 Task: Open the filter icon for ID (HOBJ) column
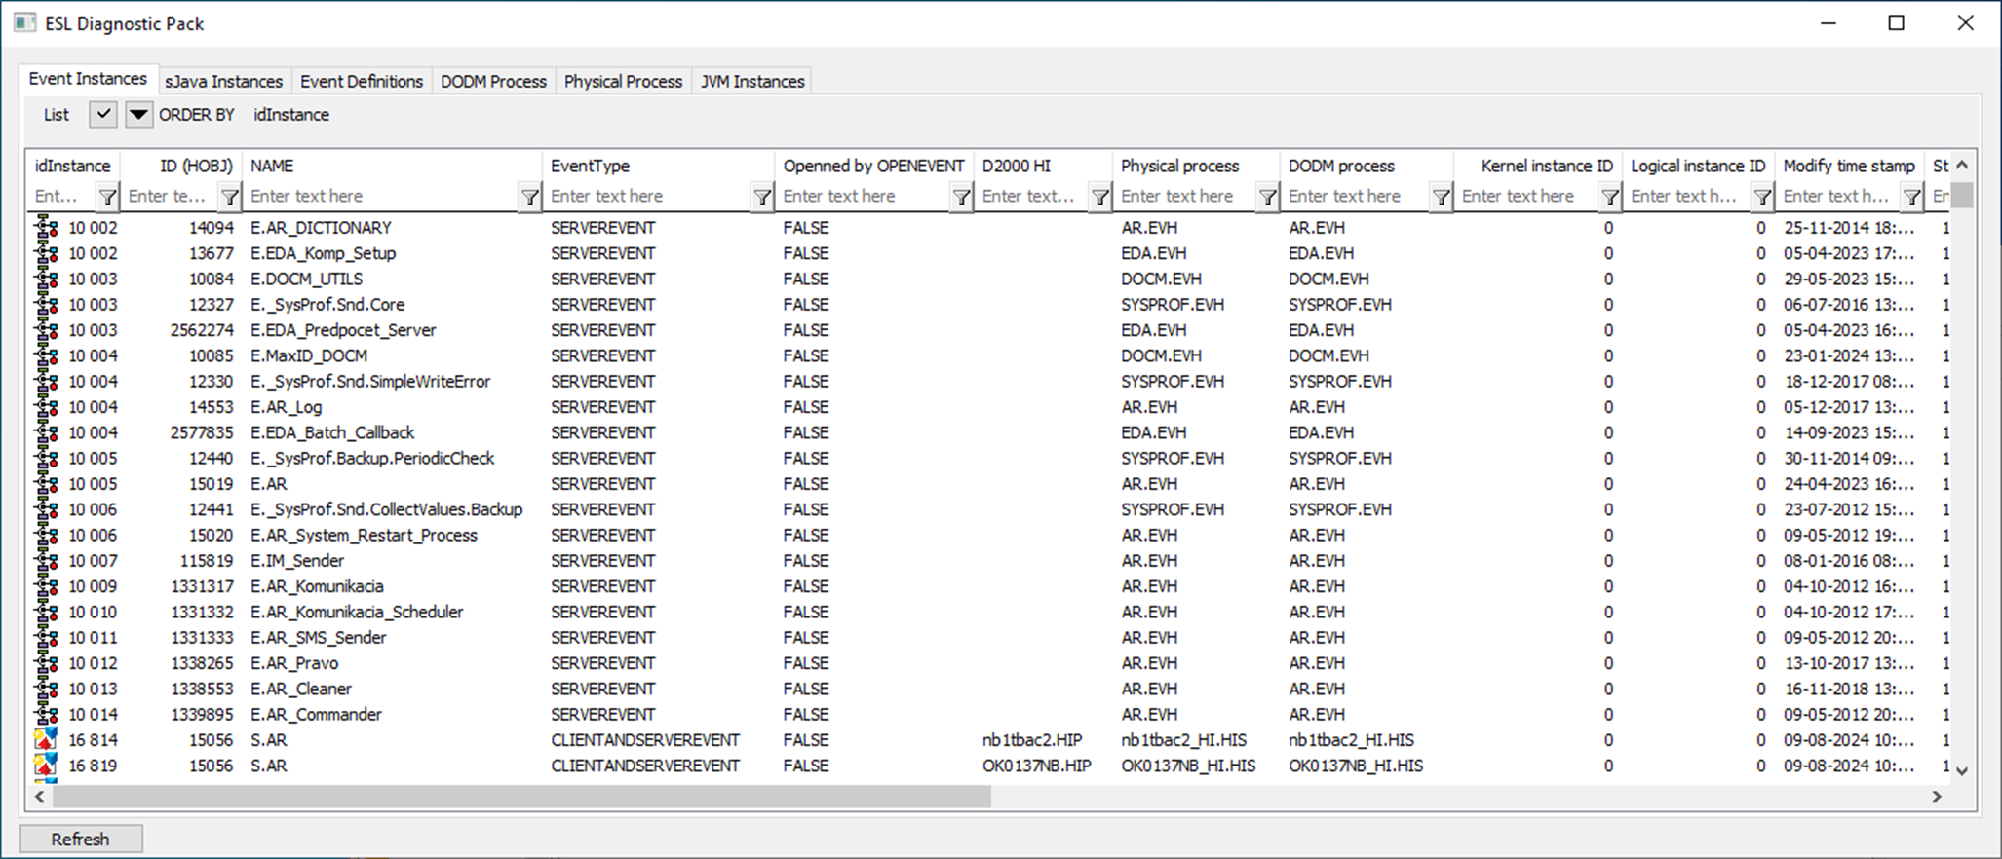[229, 197]
